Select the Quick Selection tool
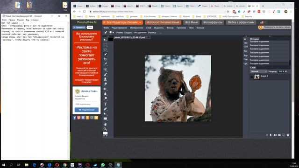 [105, 54]
